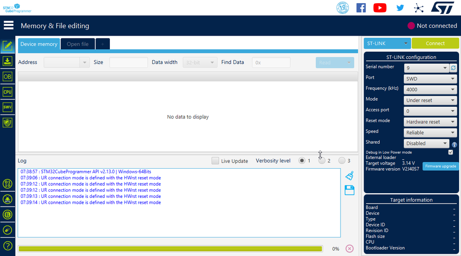Open the SWV viewer icon
Image resolution: width=461 pixels, height=256 pixels.
pyautogui.click(x=7, y=107)
